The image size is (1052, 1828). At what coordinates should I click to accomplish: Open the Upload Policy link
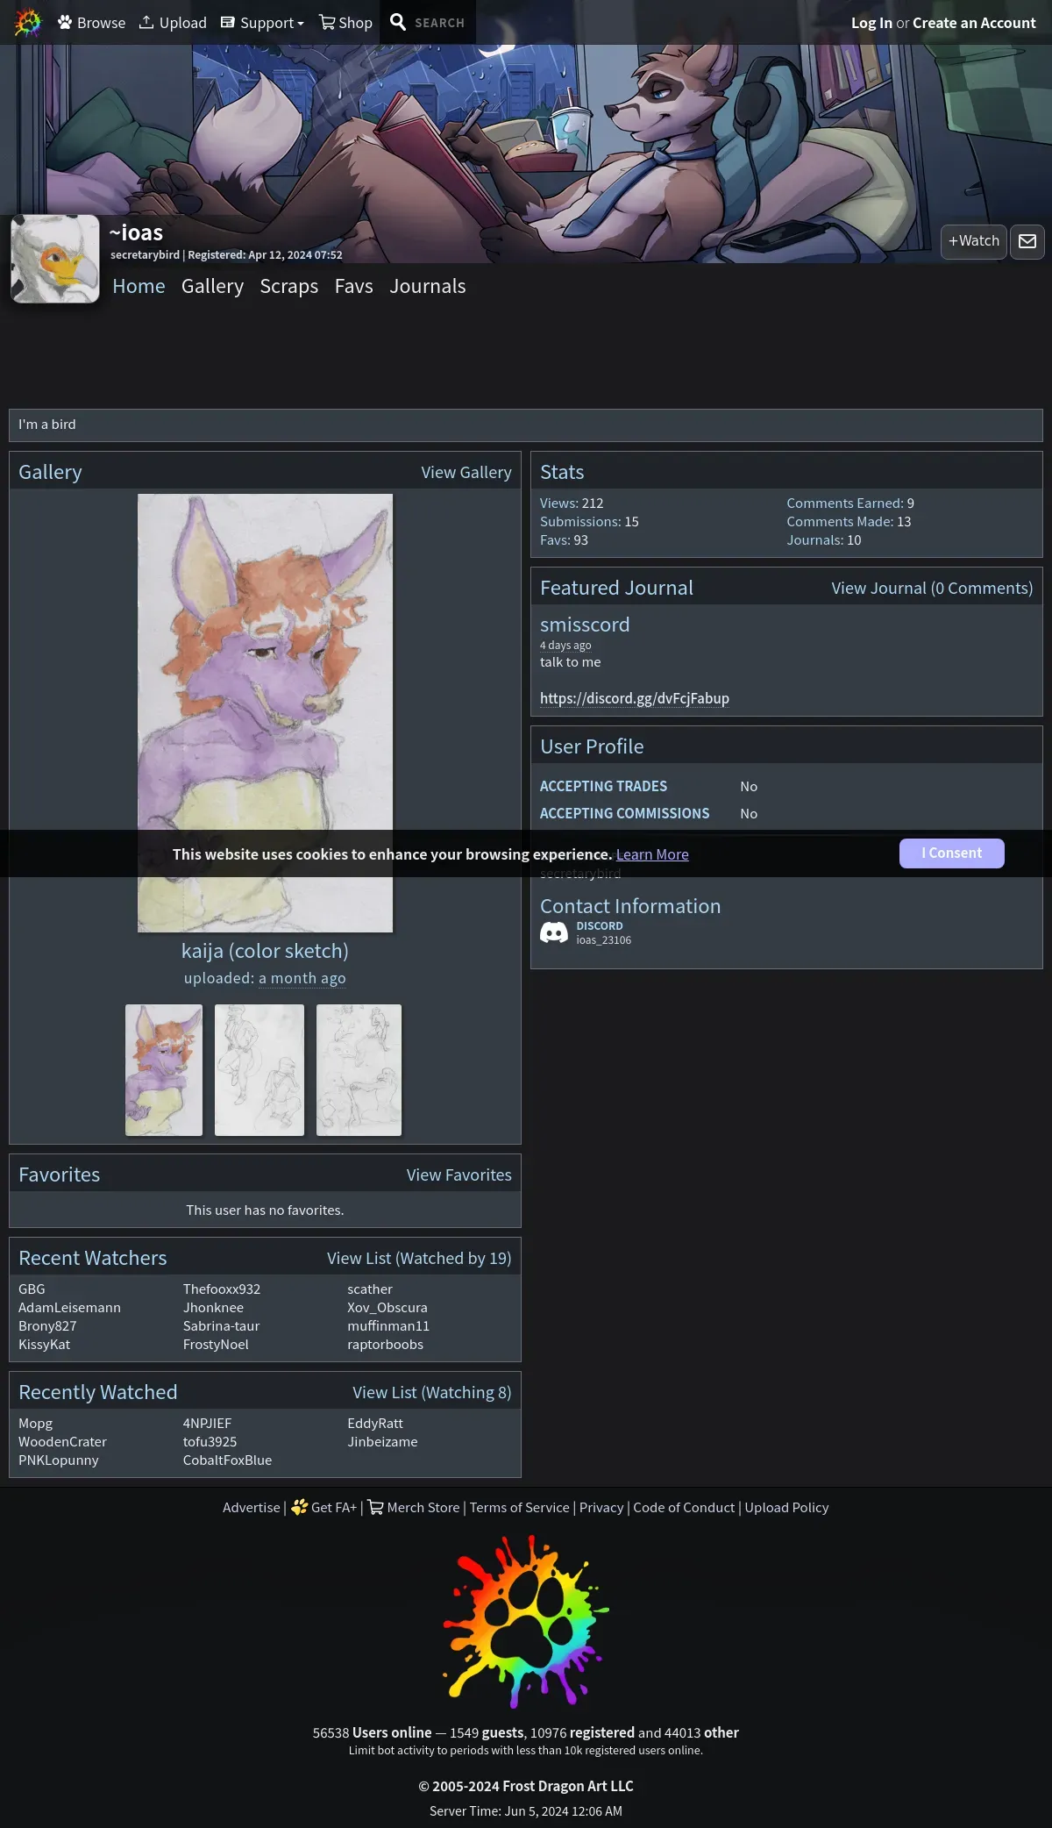point(786,1507)
